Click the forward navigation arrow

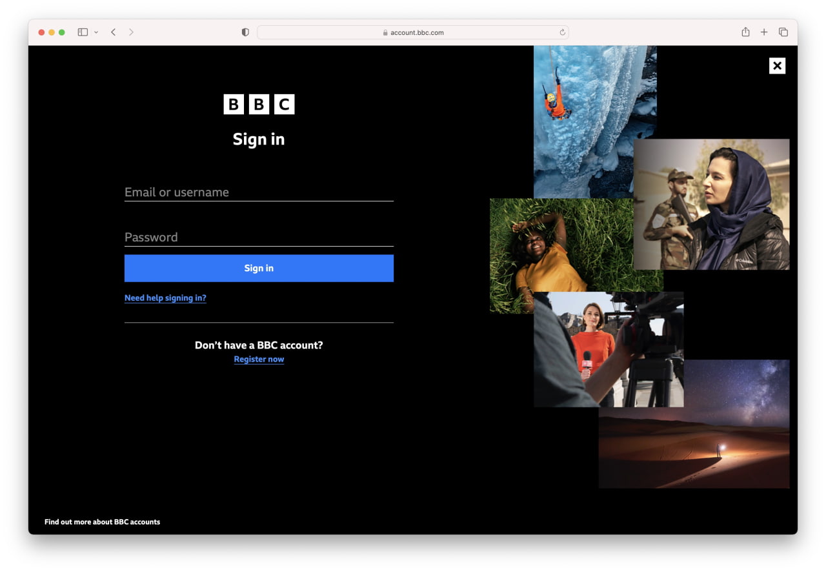(x=132, y=32)
